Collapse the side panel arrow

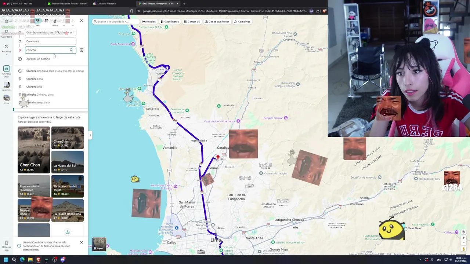[x=90, y=135]
